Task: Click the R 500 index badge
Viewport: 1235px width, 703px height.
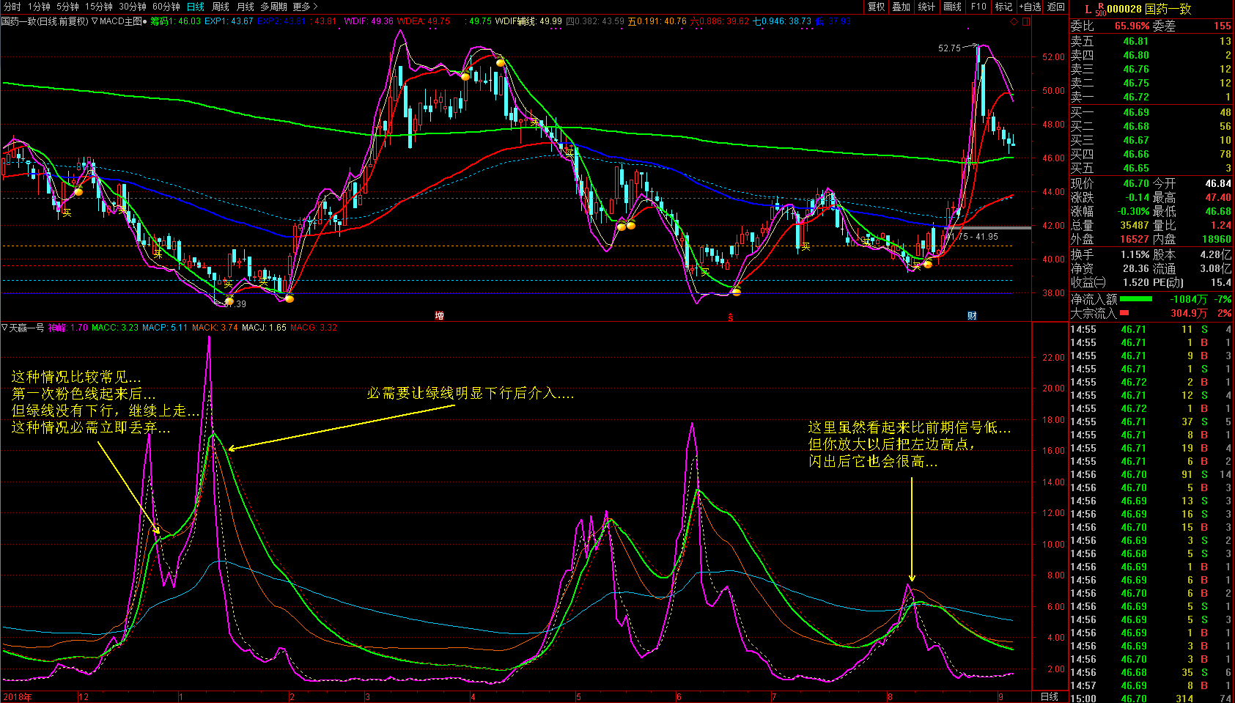Action: tap(1100, 9)
